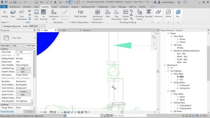Screen dimensions: 210x118
Task: Click the filter icon in status bar
Action: coord(204,116)
